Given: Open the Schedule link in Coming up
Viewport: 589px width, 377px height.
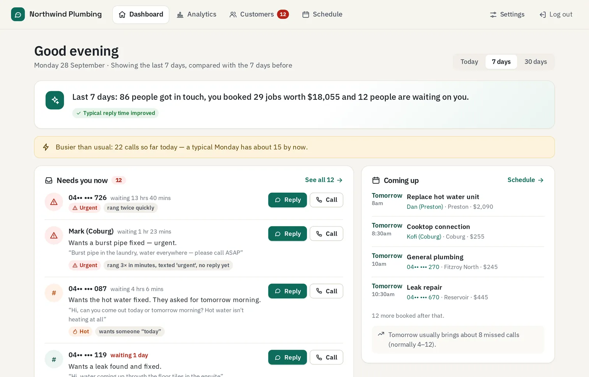Looking at the screenshot, I should (x=526, y=180).
